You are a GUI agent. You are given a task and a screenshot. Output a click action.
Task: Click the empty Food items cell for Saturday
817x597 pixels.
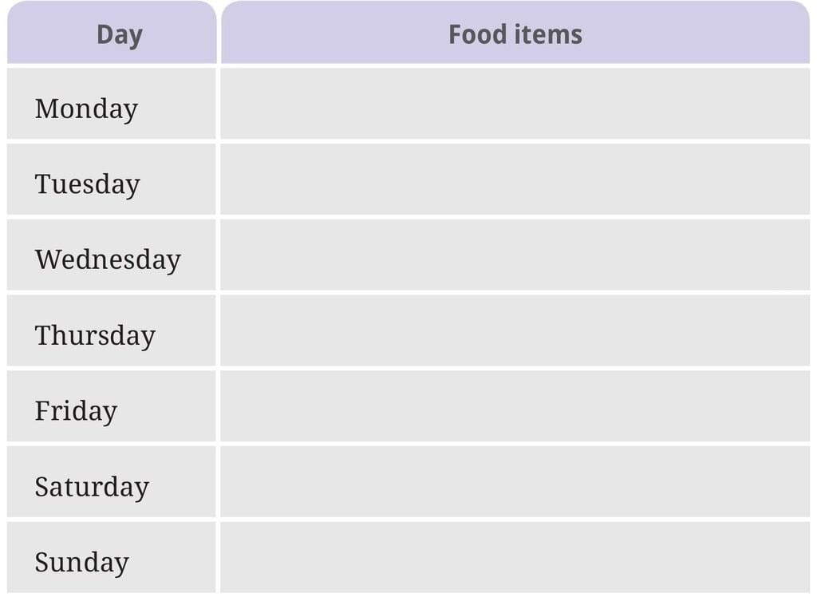point(515,483)
